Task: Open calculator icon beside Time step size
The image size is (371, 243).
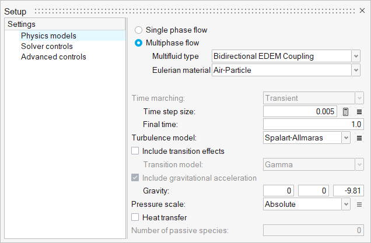Action: point(346,111)
